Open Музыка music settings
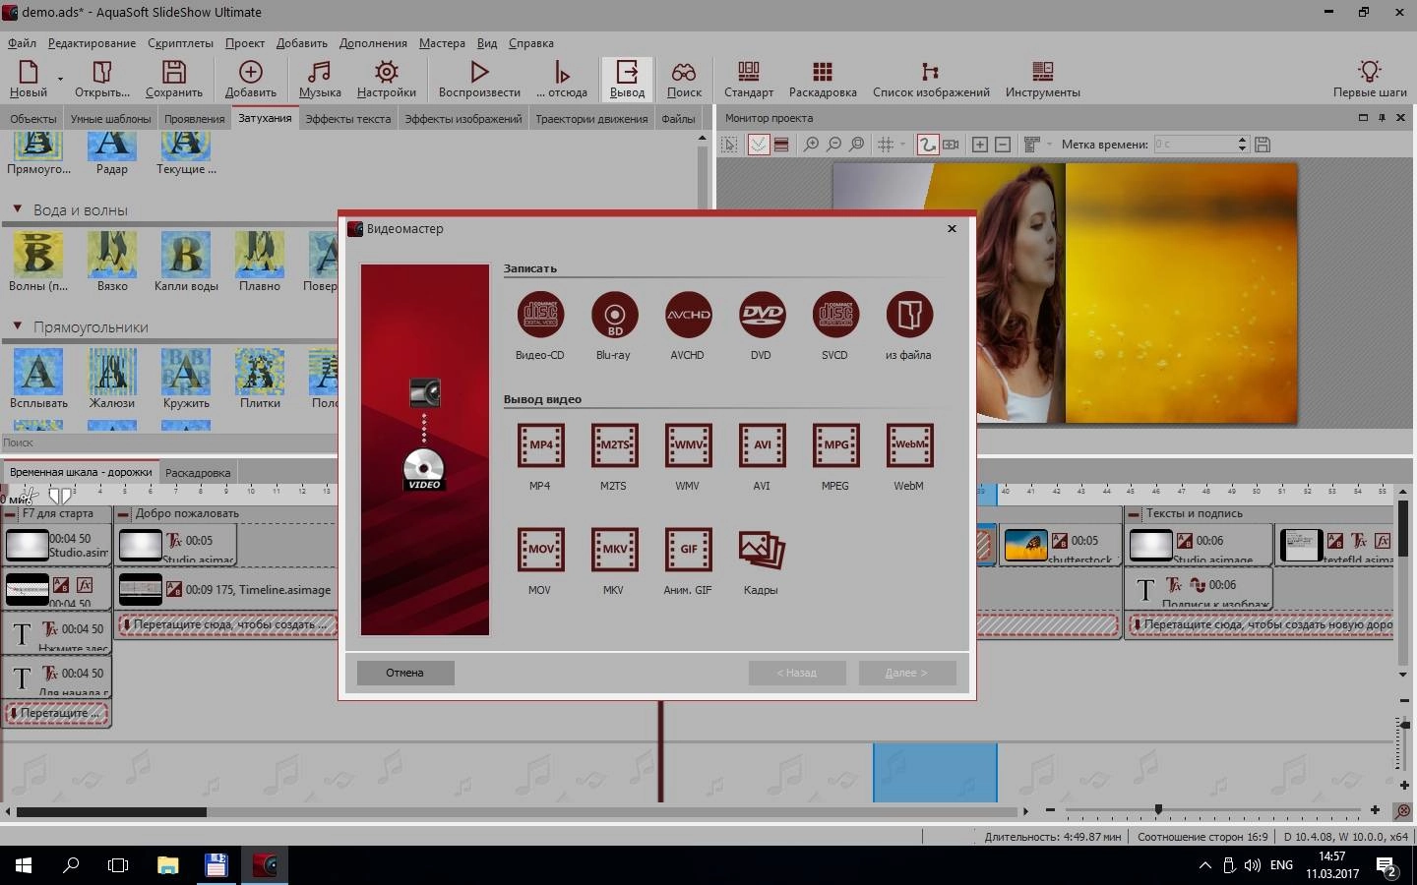 coord(320,79)
